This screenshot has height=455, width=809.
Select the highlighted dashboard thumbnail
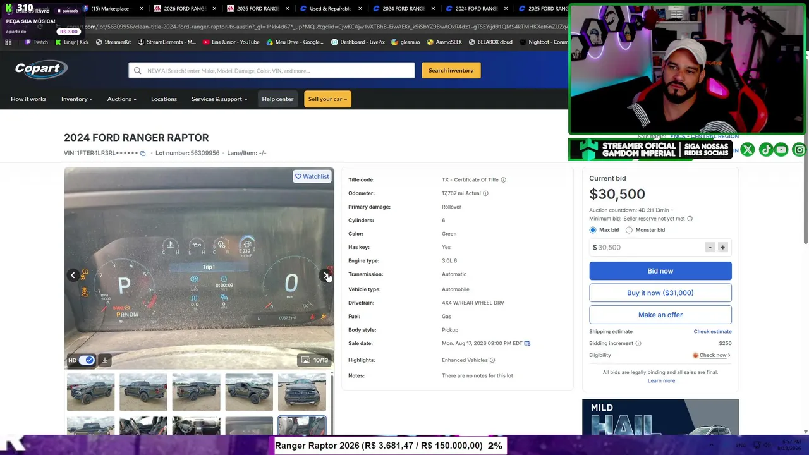[x=302, y=425]
